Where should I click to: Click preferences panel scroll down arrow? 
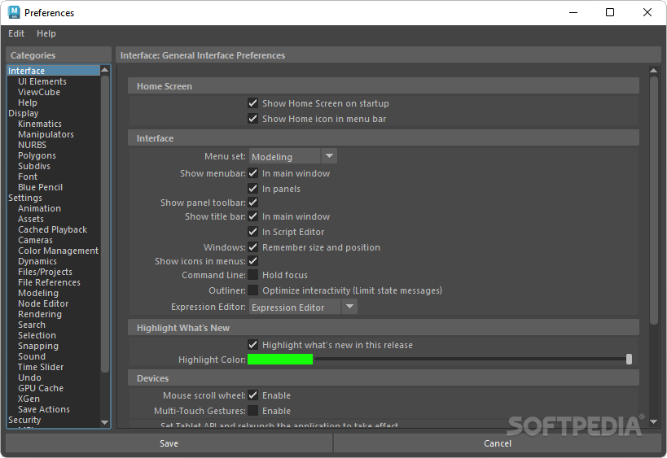tap(654, 421)
